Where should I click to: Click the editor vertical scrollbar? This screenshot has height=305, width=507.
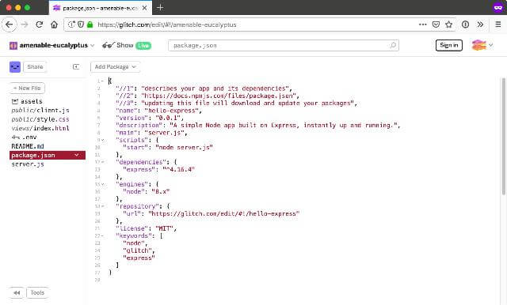[x=503, y=137]
